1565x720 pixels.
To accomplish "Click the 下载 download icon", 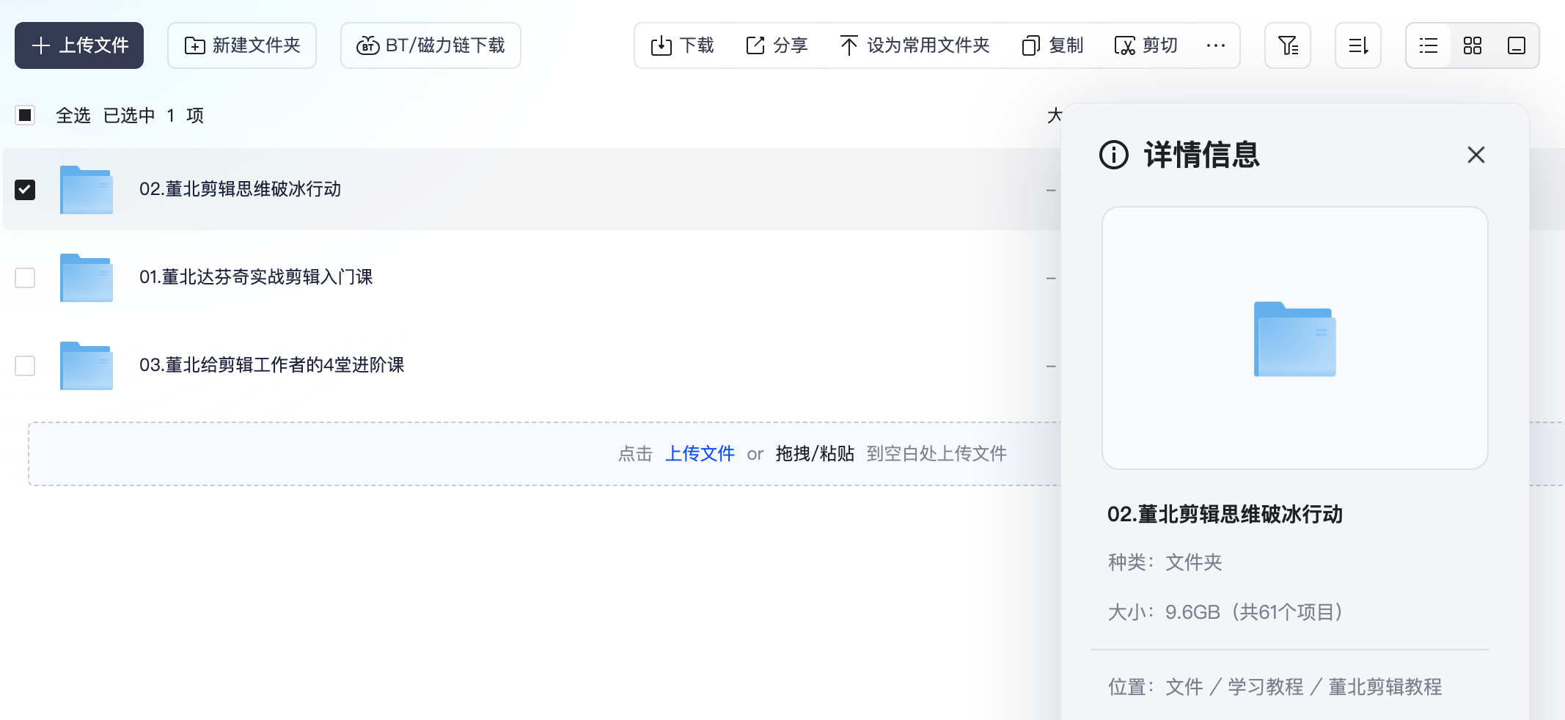I will (x=661, y=45).
